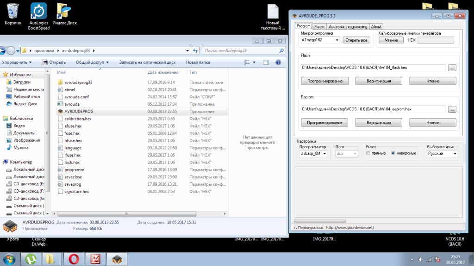Open Explorer folder icon in taskbar
Image resolution: width=474 pixels, height=266 pixels.
(50, 259)
